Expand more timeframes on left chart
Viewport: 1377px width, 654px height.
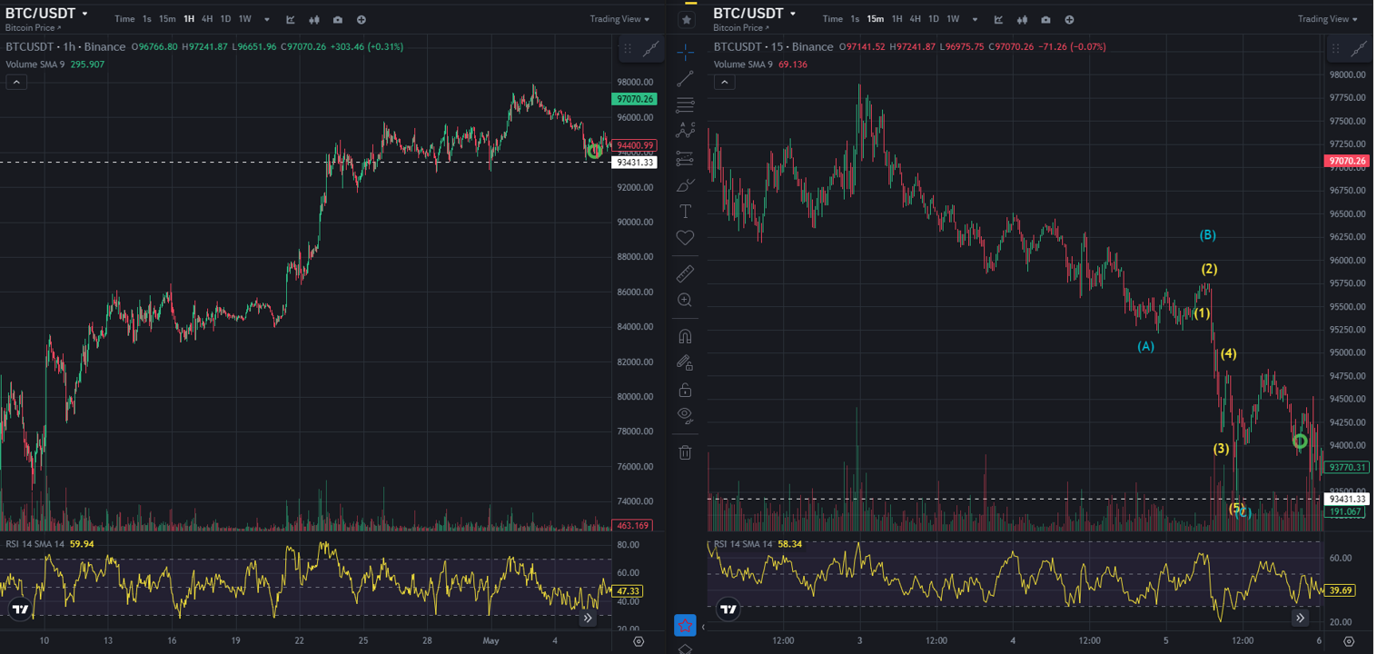point(267,19)
